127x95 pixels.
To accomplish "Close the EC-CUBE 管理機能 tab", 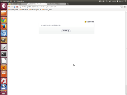I will pos(26,4).
